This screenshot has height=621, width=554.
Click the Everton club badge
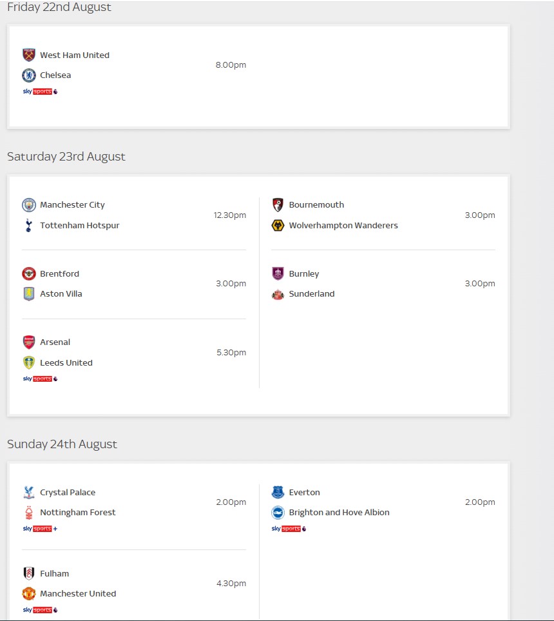click(x=278, y=492)
